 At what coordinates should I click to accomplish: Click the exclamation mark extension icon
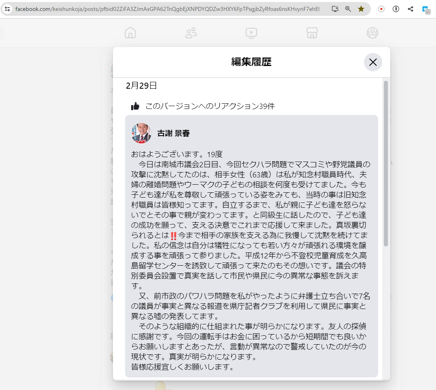pyautogui.click(x=396, y=9)
